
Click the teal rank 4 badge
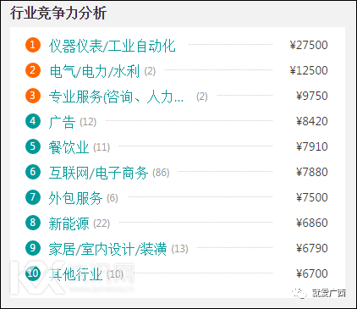pos(33,121)
